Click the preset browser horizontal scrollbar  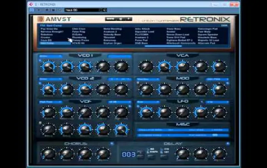163,46
